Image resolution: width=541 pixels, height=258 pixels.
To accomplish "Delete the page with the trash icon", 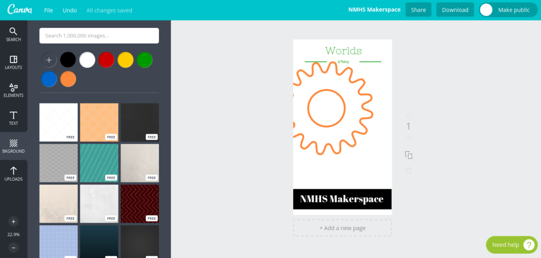I will coord(408,171).
